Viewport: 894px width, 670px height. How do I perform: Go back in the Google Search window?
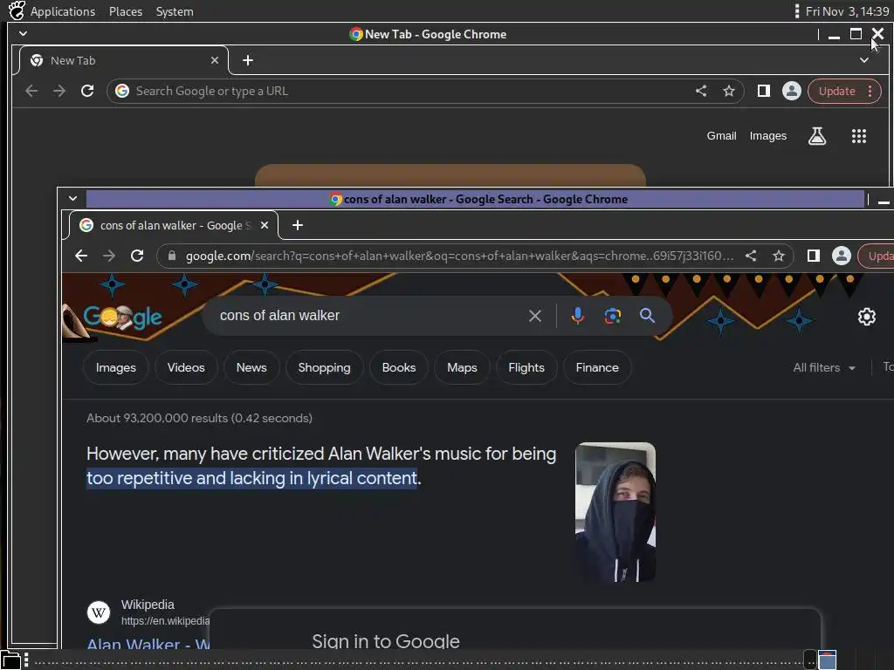81,256
